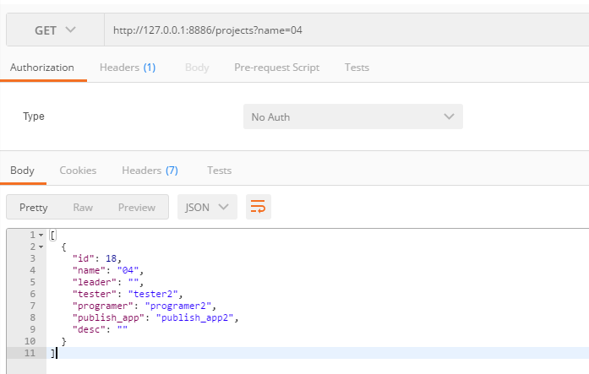
Task: Select the response Body tab
Action: (x=22, y=171)
